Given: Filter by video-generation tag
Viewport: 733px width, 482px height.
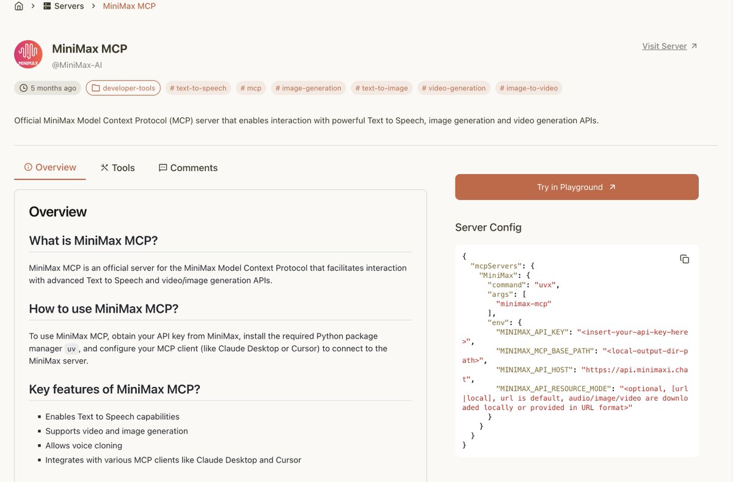Looking at the screenshot, I should 454,88.
